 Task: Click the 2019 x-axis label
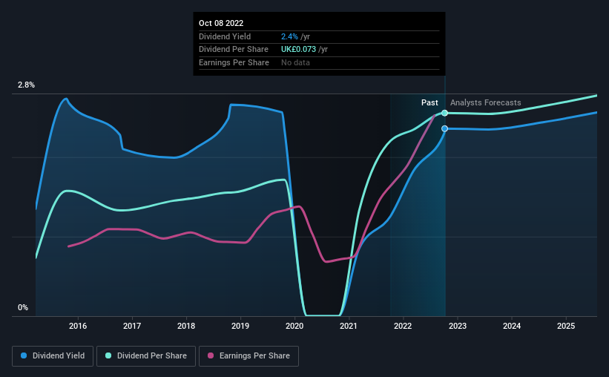click(240, 326)
